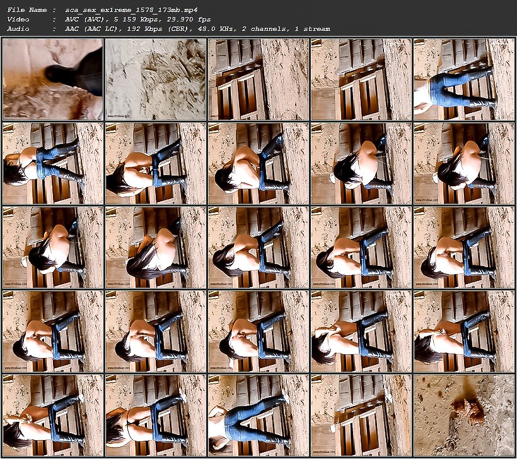Screen dimensions: 517x459
Task: Open the thumbnail showing only scratched plaster wall
Action: coord(156,80)
